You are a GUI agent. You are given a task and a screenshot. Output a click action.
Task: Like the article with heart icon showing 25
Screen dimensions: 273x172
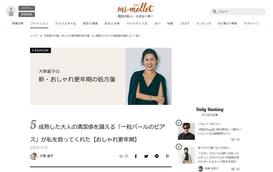(121, 156)
